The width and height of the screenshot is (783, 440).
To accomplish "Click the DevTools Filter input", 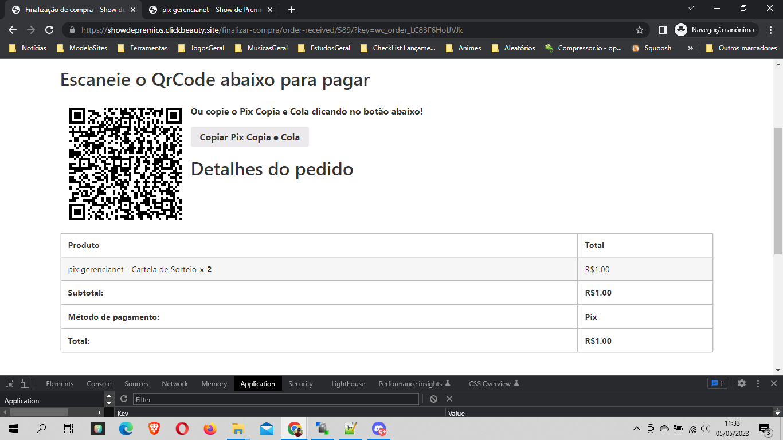I will tap(275, 399).
